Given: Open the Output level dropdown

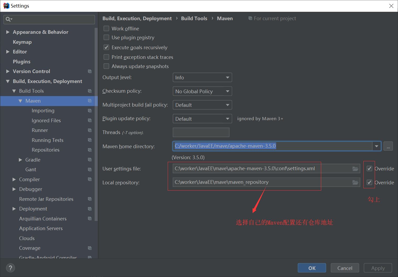Looking at the screenshot, I should pyautogui.click(x=202, y=77).
